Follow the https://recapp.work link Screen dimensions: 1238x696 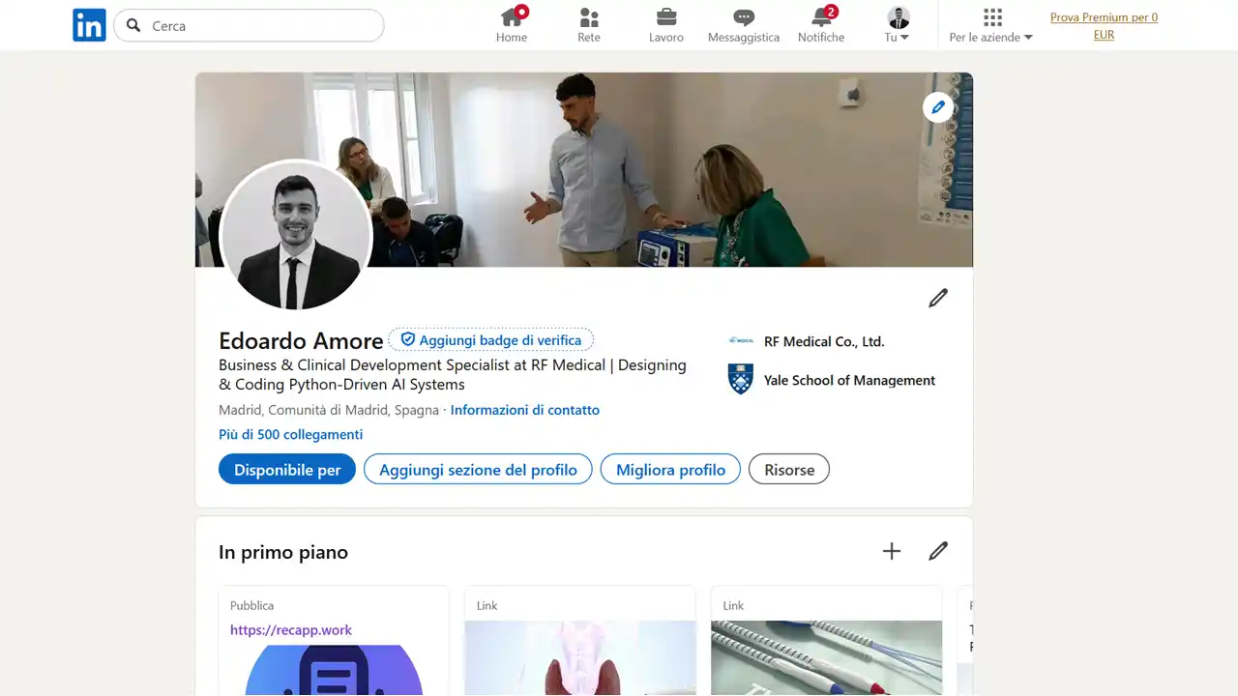click(291, 629)
